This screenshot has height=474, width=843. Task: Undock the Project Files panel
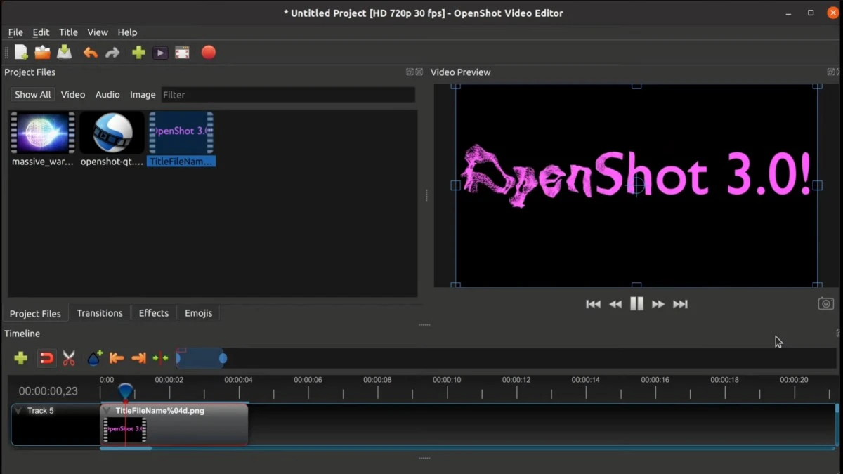(x=409, y=72)
